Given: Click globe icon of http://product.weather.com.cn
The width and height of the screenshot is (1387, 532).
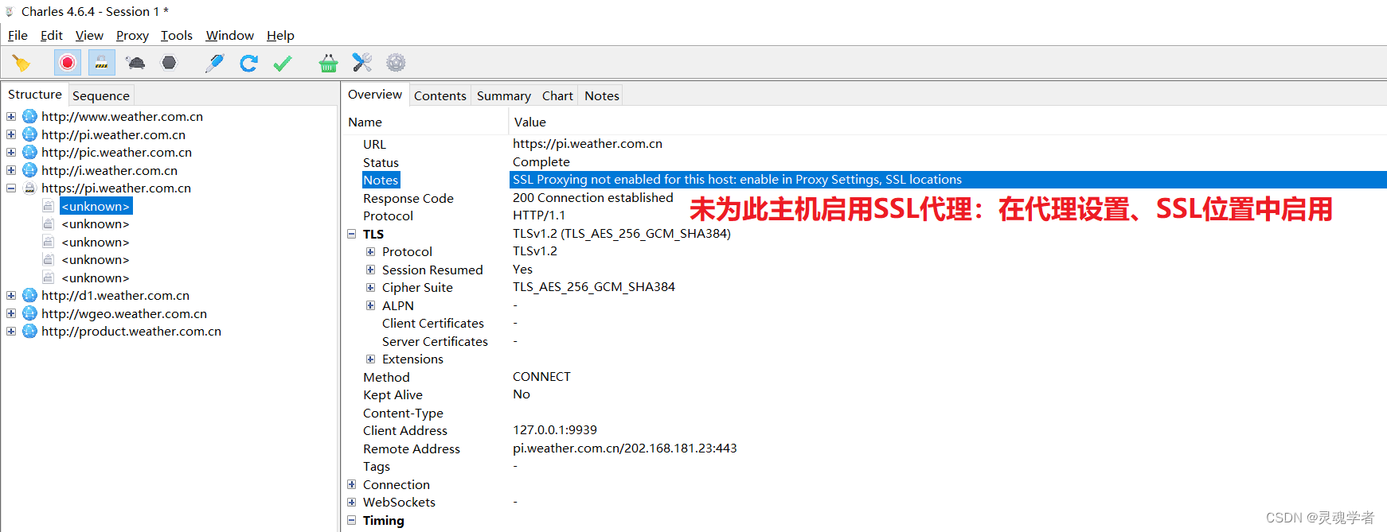Looking at the screenshot, I should point(29,331).
